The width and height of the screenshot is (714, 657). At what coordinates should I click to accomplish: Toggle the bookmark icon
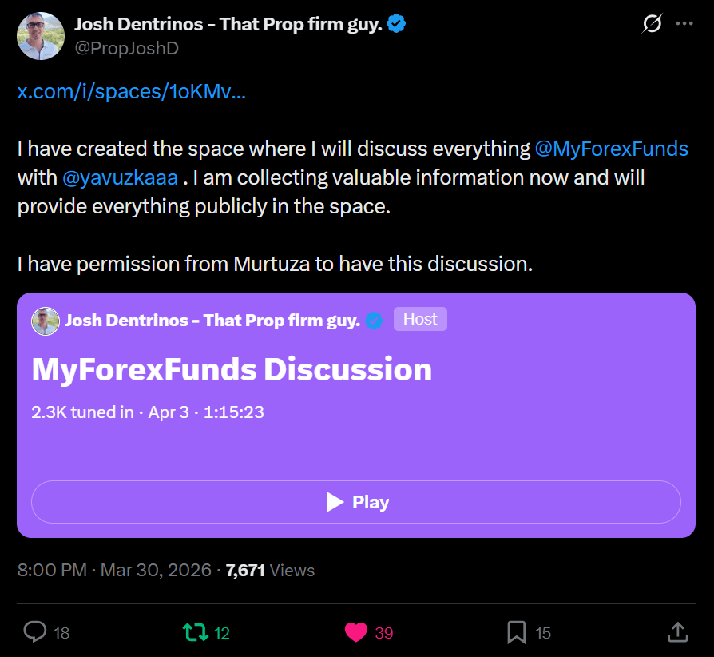[x=517, y=632]
